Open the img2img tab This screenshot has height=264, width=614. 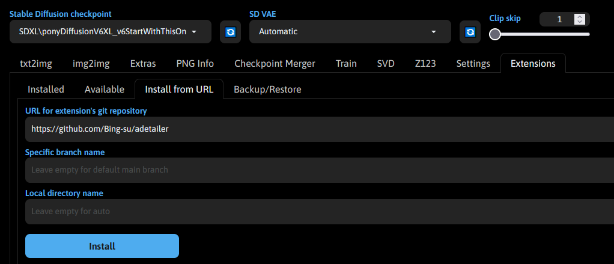coord(91,64)
